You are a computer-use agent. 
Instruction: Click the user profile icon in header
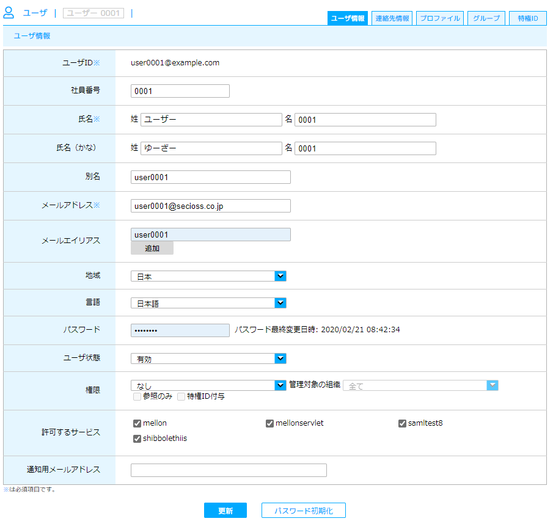9,13
